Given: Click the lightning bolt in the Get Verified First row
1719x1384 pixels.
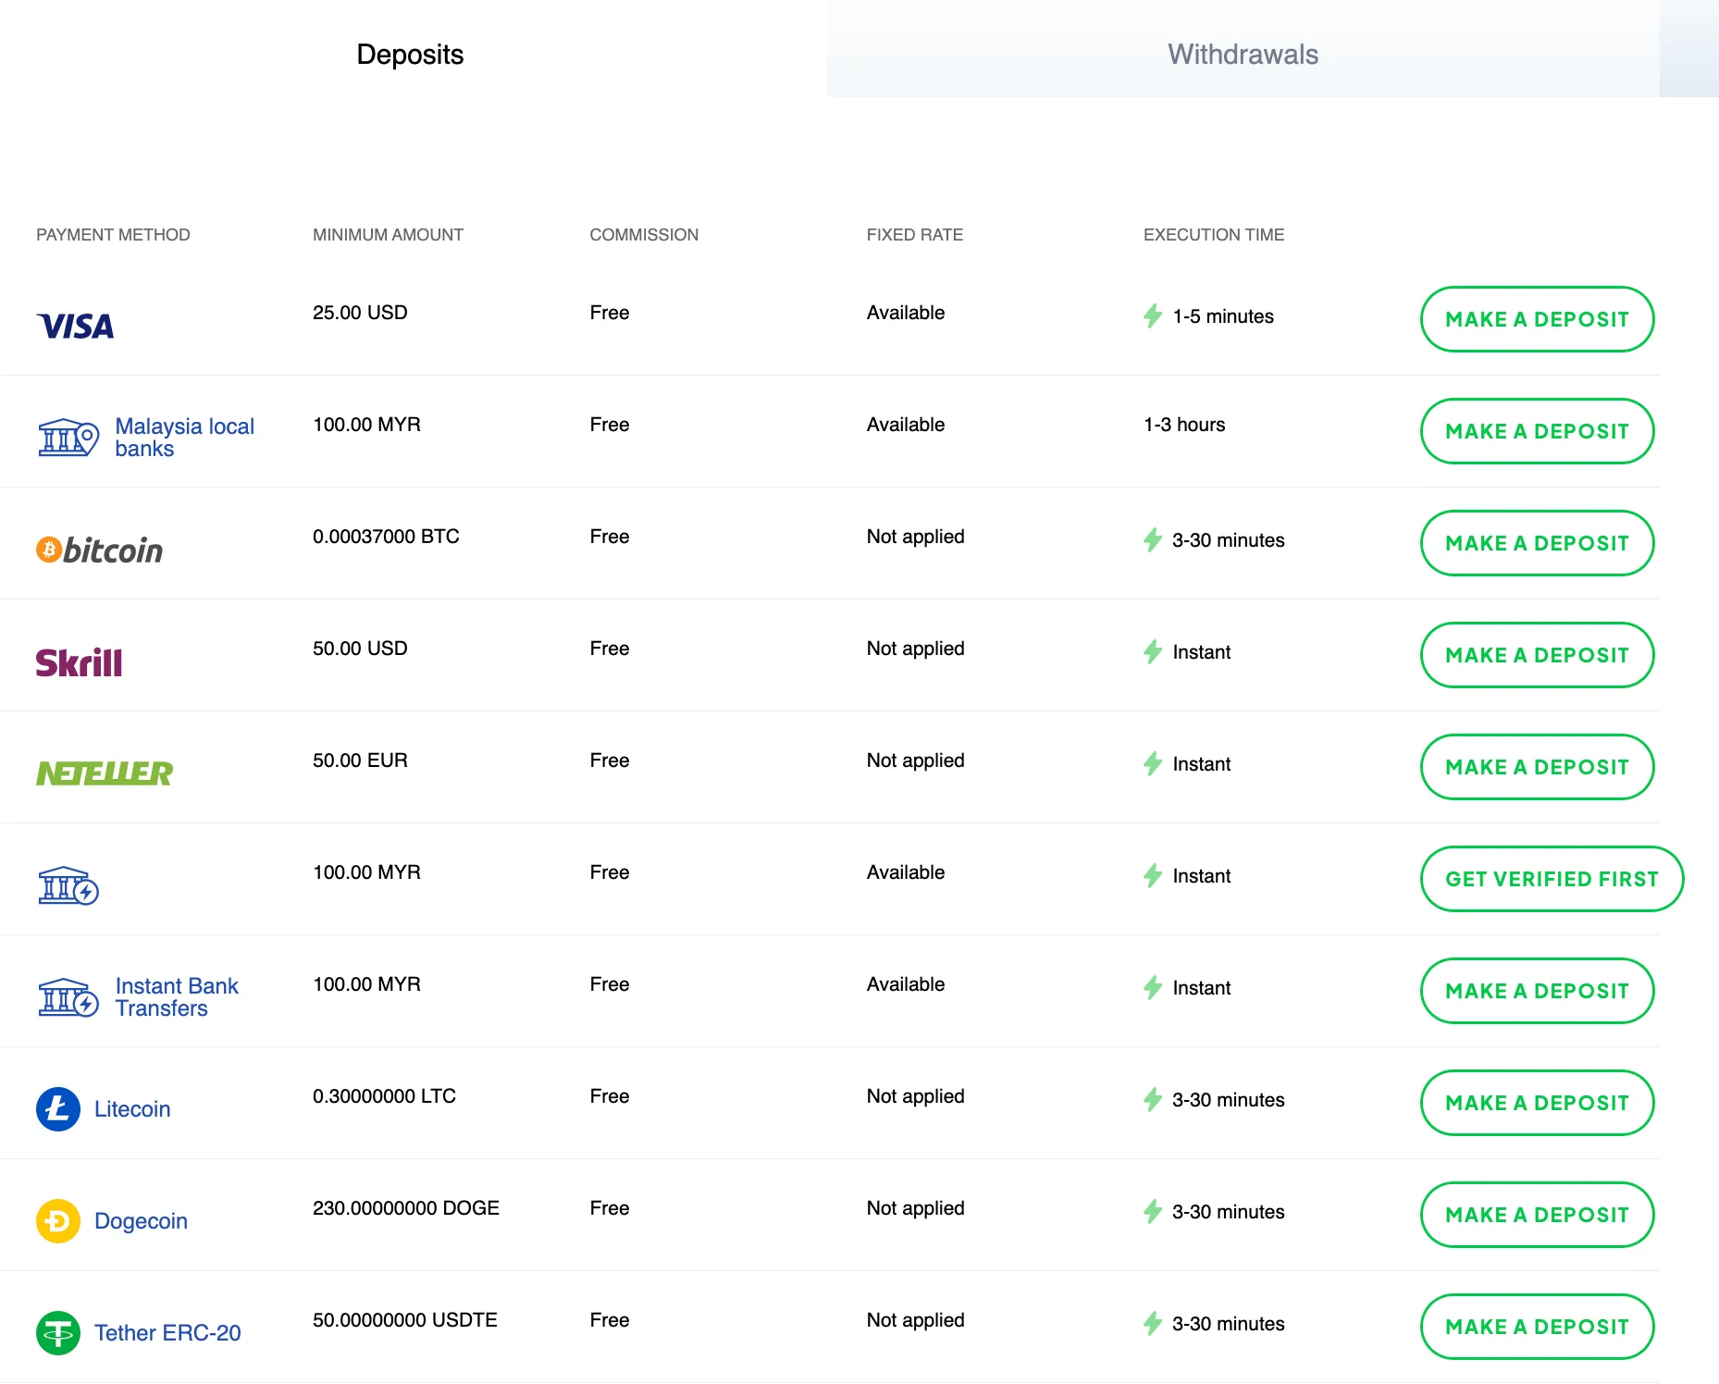Looking at the screenshot, I should click(1153, 876).
